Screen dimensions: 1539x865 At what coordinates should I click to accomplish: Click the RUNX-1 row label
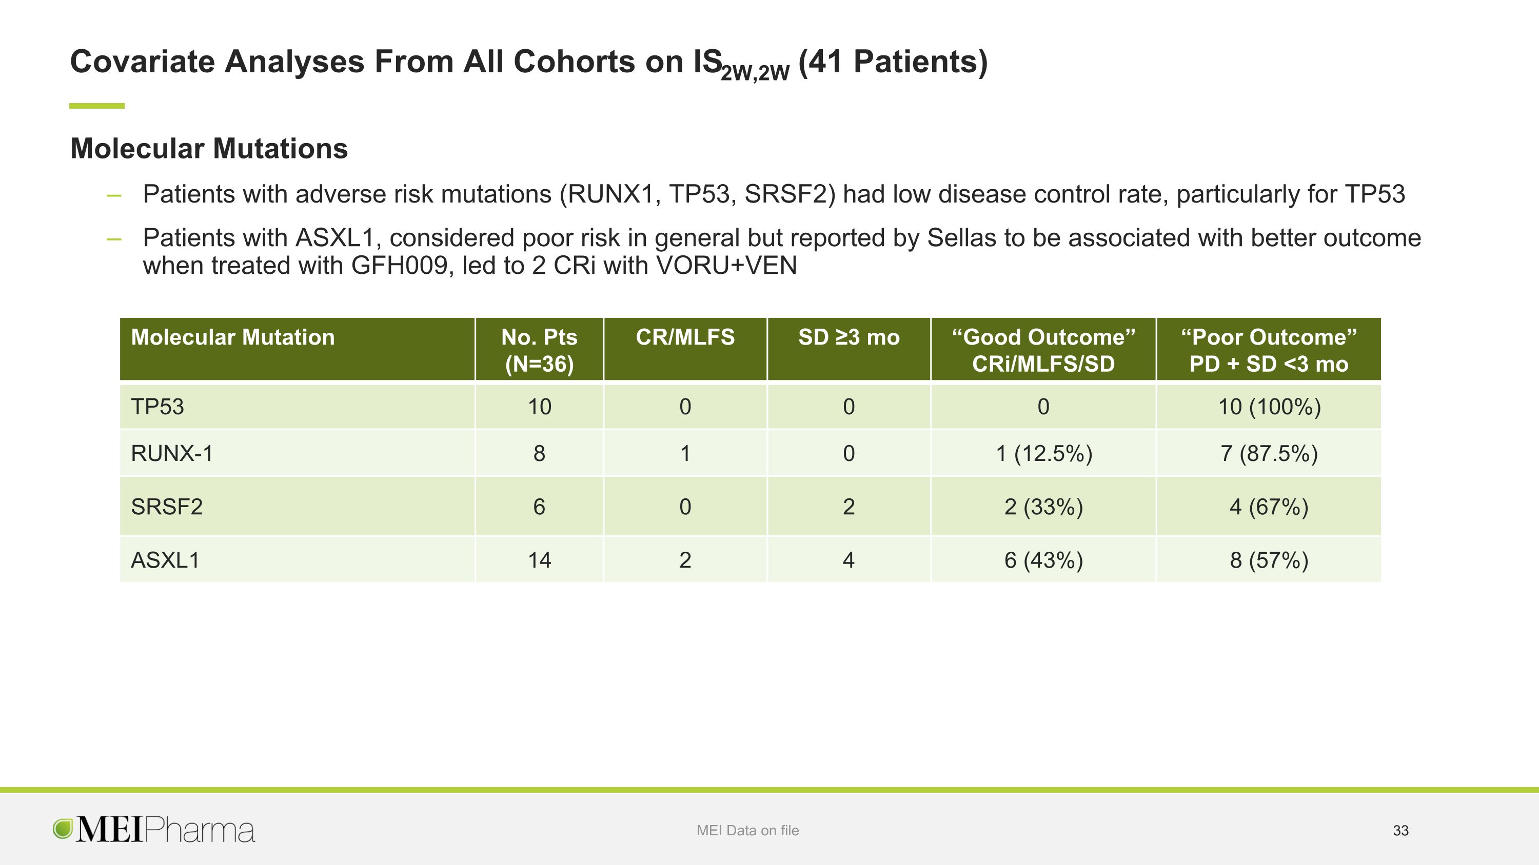coord(172,453)
